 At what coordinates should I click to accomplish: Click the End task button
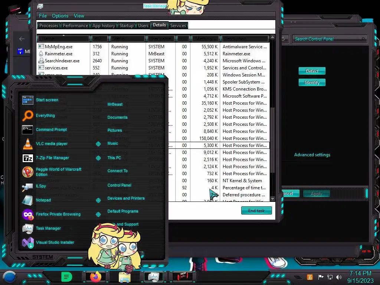click(256, 211)
